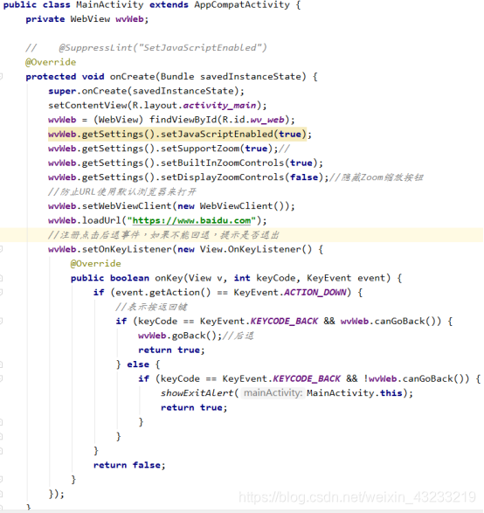This screenshot has width=484, height=513.
Task: Click the @Override annotation above onCreate
Action: point(51,62)
